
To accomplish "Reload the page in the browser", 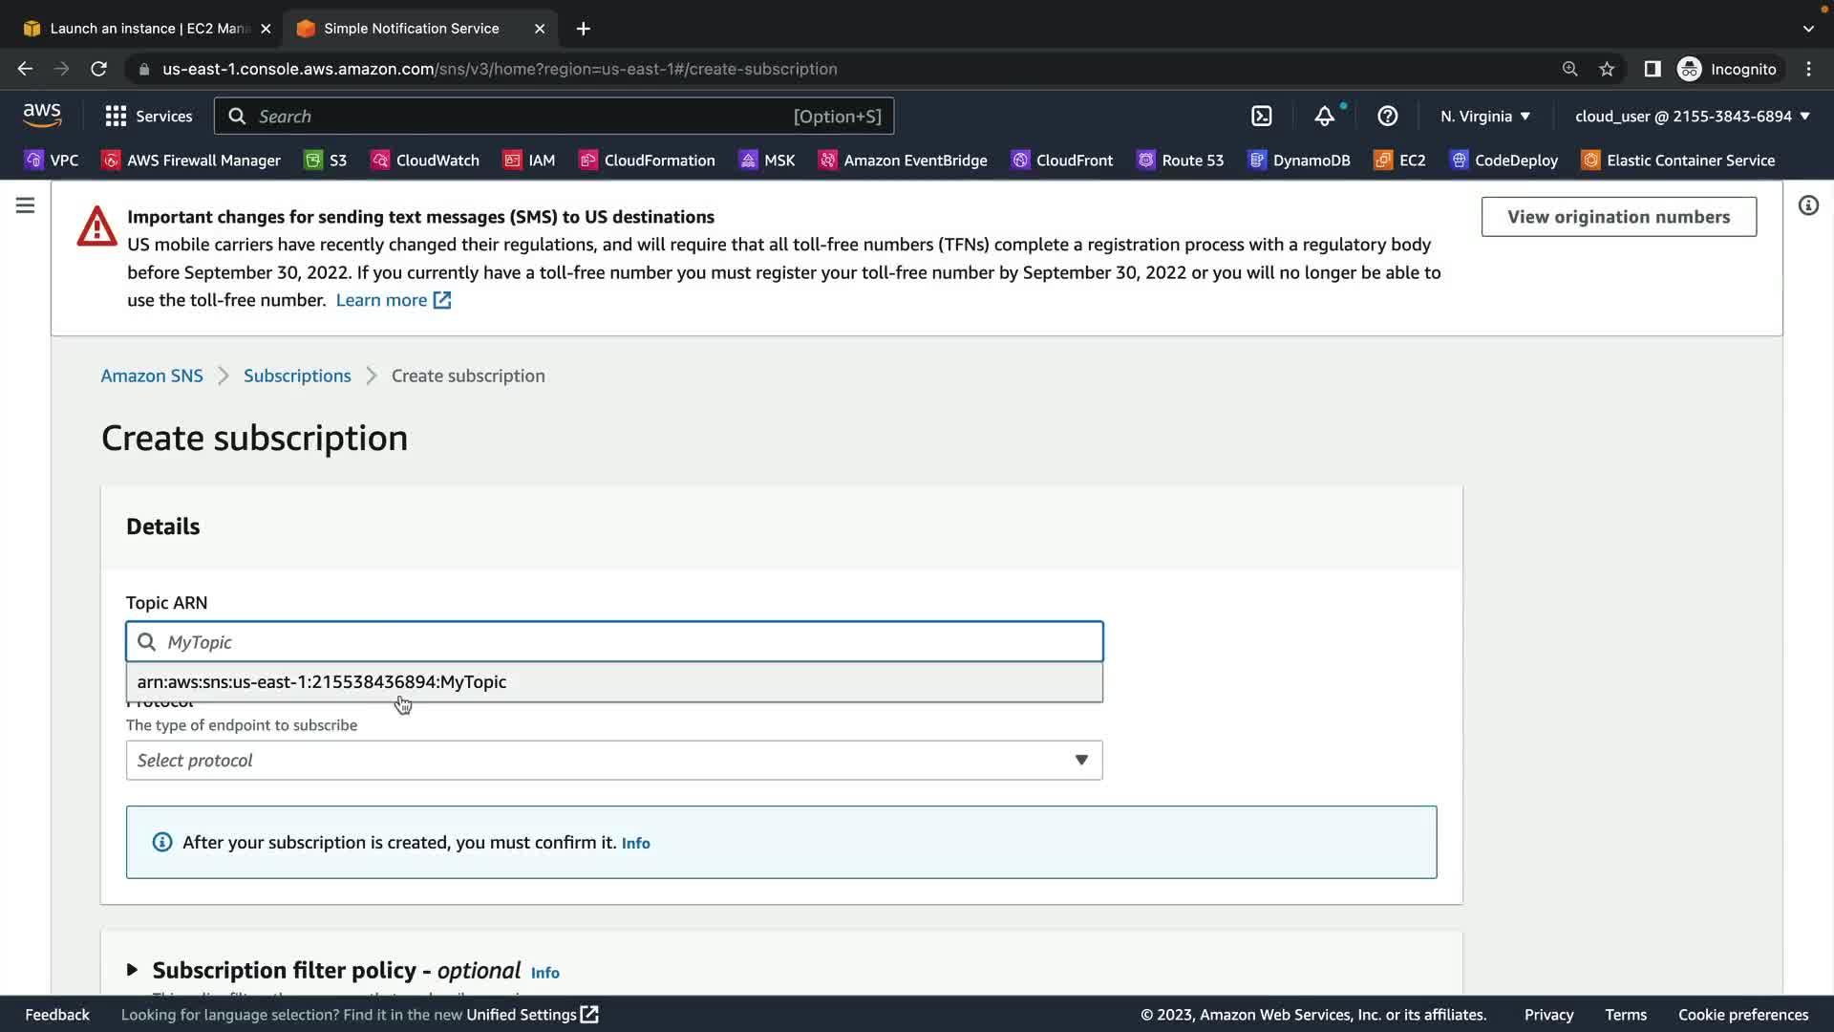I will (98, 69).
